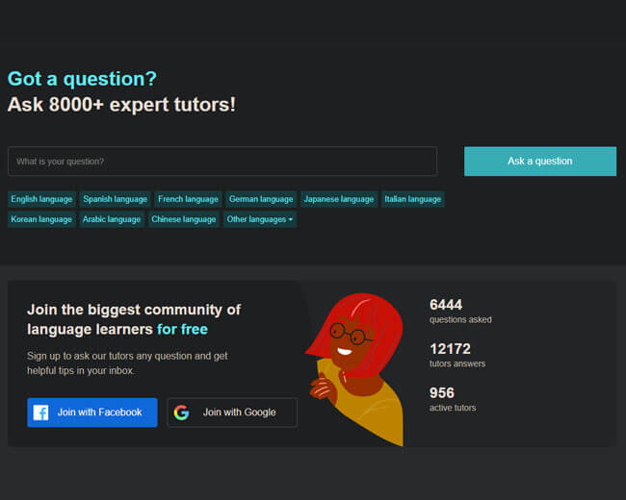Select the Italian language tag

pyautogui.click(x=413, y=199)
